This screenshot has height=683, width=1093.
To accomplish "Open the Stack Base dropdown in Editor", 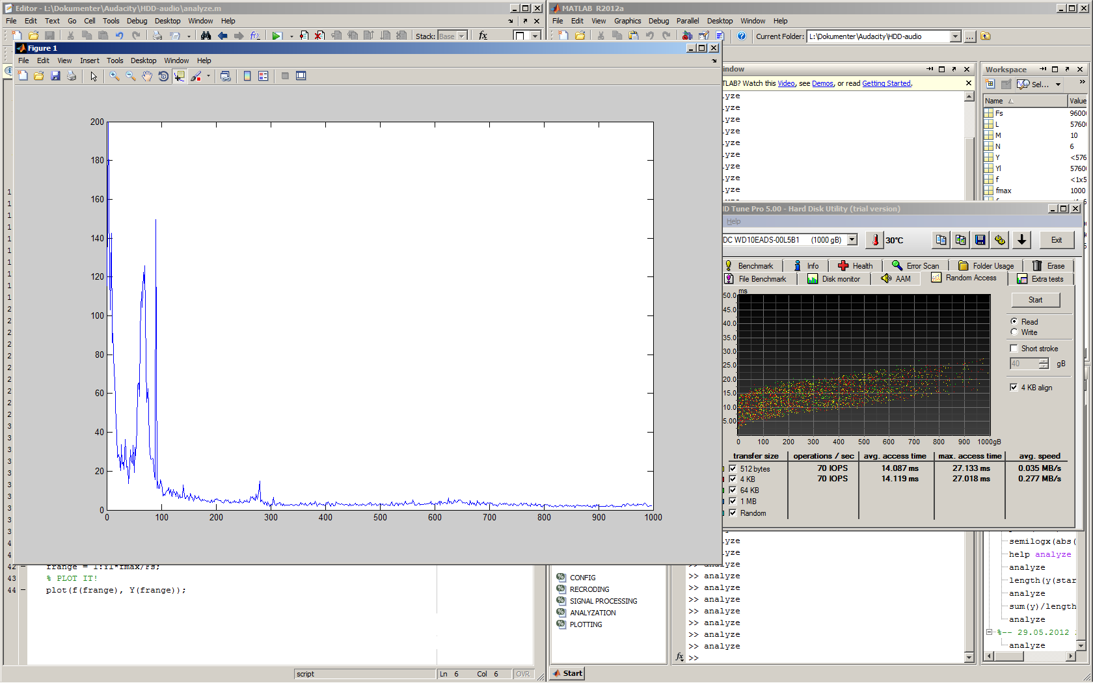I will point(462,36).
